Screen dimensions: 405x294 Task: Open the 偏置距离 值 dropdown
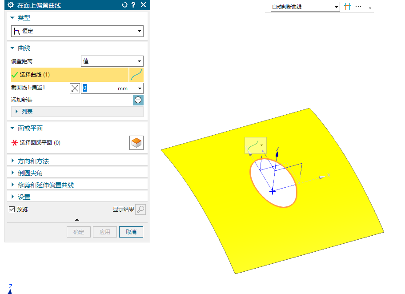tap(112, 61)
